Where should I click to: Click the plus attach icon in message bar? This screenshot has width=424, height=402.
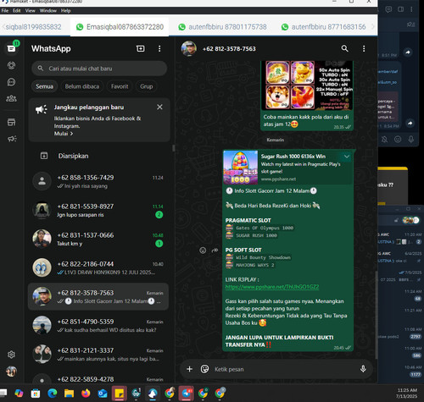[x=189, y=369]
